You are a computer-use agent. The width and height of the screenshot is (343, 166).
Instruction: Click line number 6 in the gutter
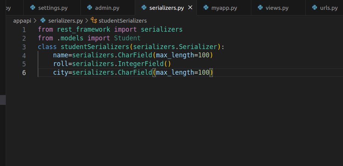pyautogui.click(x=24, y=72)
